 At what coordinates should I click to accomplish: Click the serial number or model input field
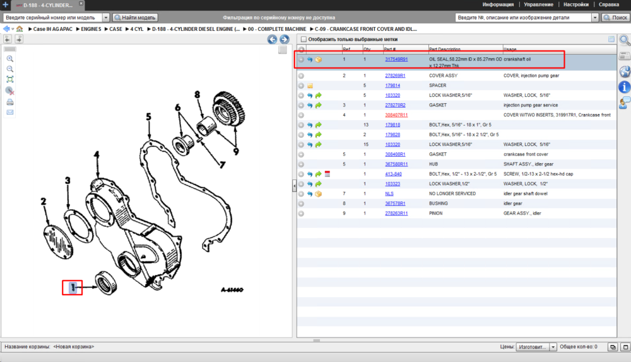coord(53,18)
